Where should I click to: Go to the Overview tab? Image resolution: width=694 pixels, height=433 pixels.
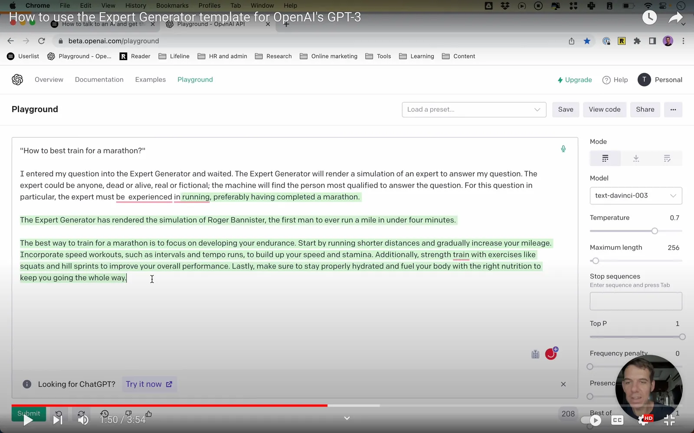[49, 80]
